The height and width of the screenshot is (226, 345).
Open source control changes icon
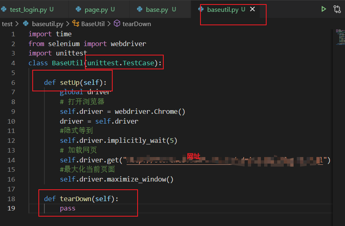(x=337, y=9)
